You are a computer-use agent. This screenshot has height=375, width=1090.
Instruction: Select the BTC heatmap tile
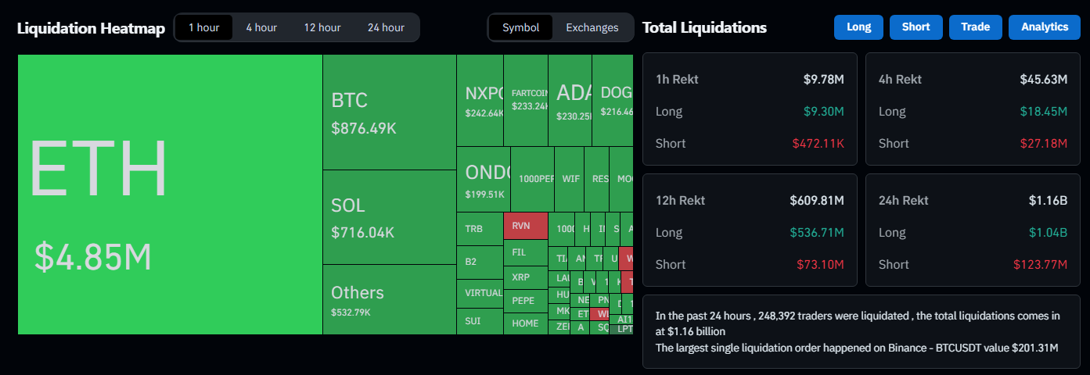point(389,112)
